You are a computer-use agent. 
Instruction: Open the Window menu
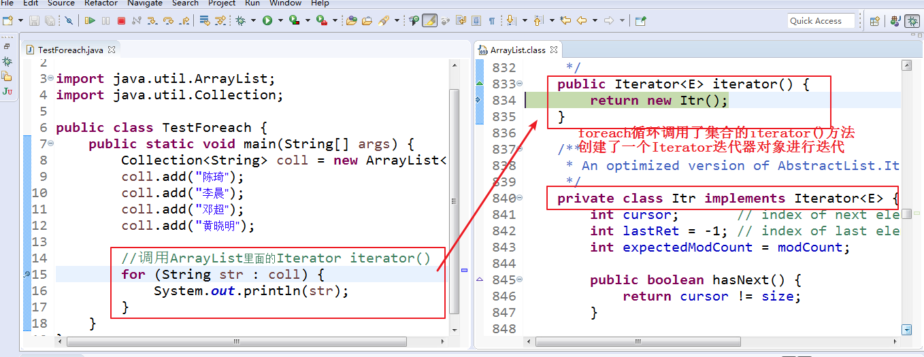tap(285, 3)
